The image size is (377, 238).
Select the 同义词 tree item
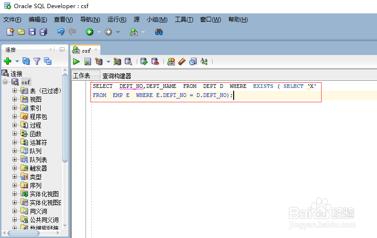(38, 211)
